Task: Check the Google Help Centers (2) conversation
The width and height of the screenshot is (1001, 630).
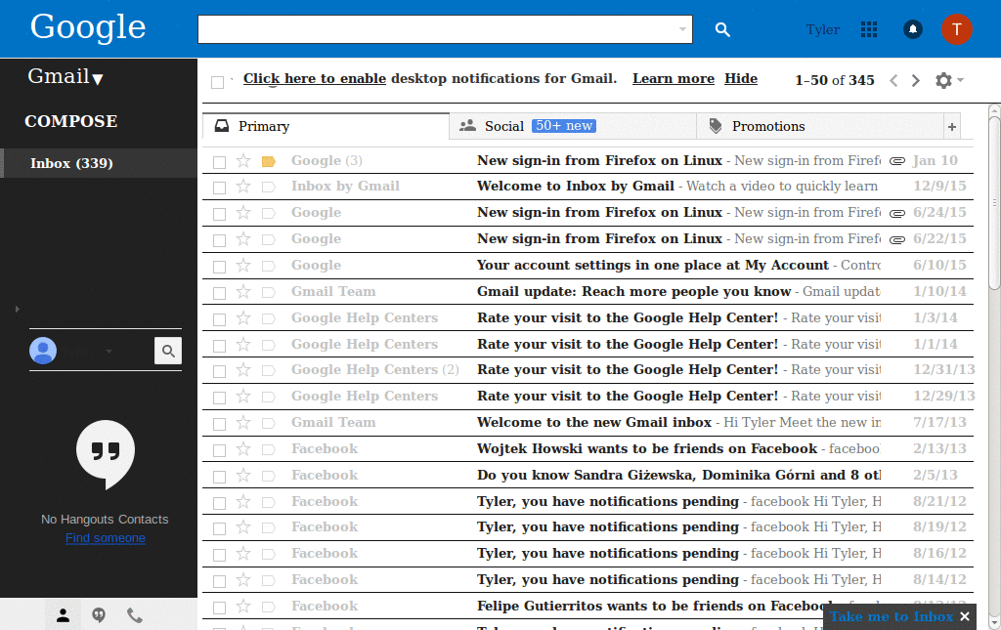Action: pos(220,371)
